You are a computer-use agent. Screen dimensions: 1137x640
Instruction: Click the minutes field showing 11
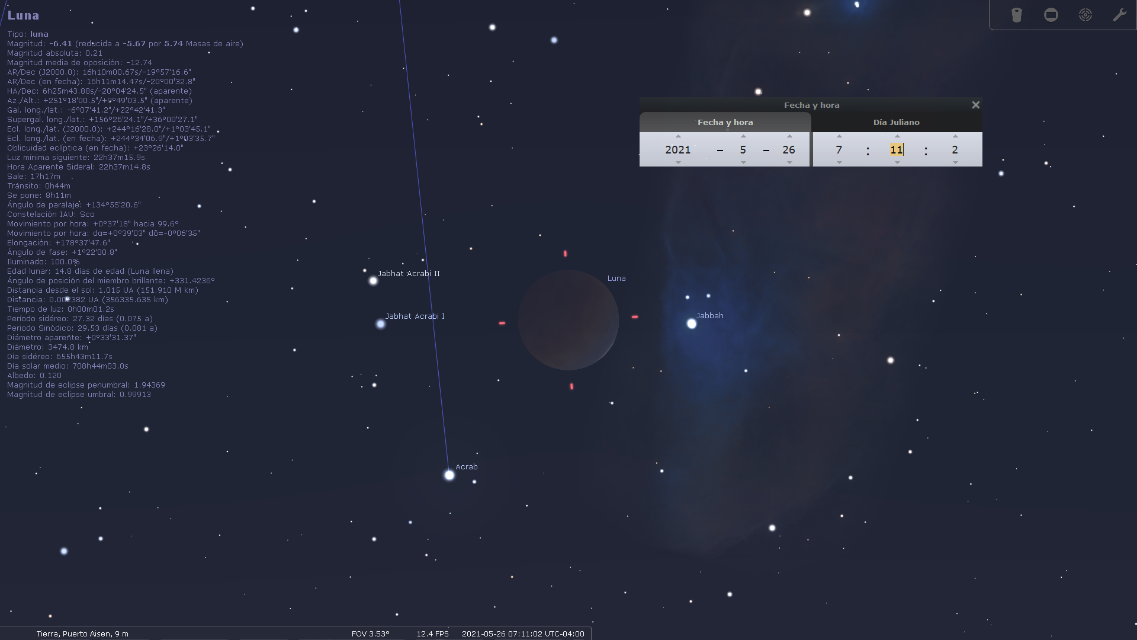tap(896, 150)
